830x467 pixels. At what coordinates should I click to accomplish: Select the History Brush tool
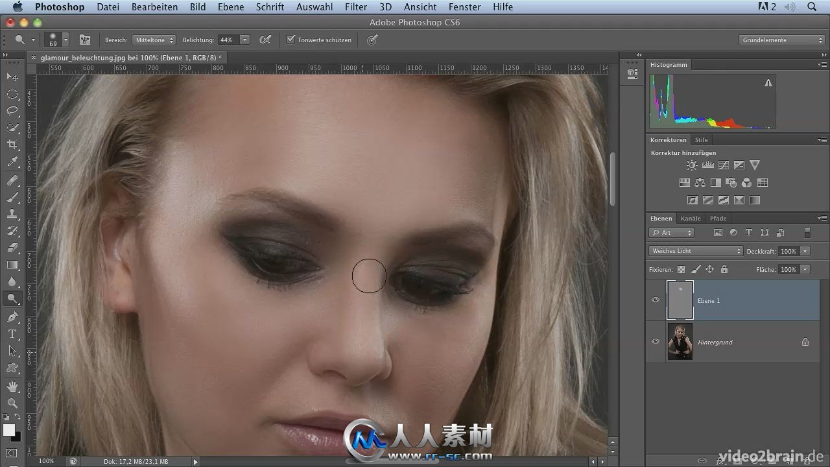pos(12,232)
